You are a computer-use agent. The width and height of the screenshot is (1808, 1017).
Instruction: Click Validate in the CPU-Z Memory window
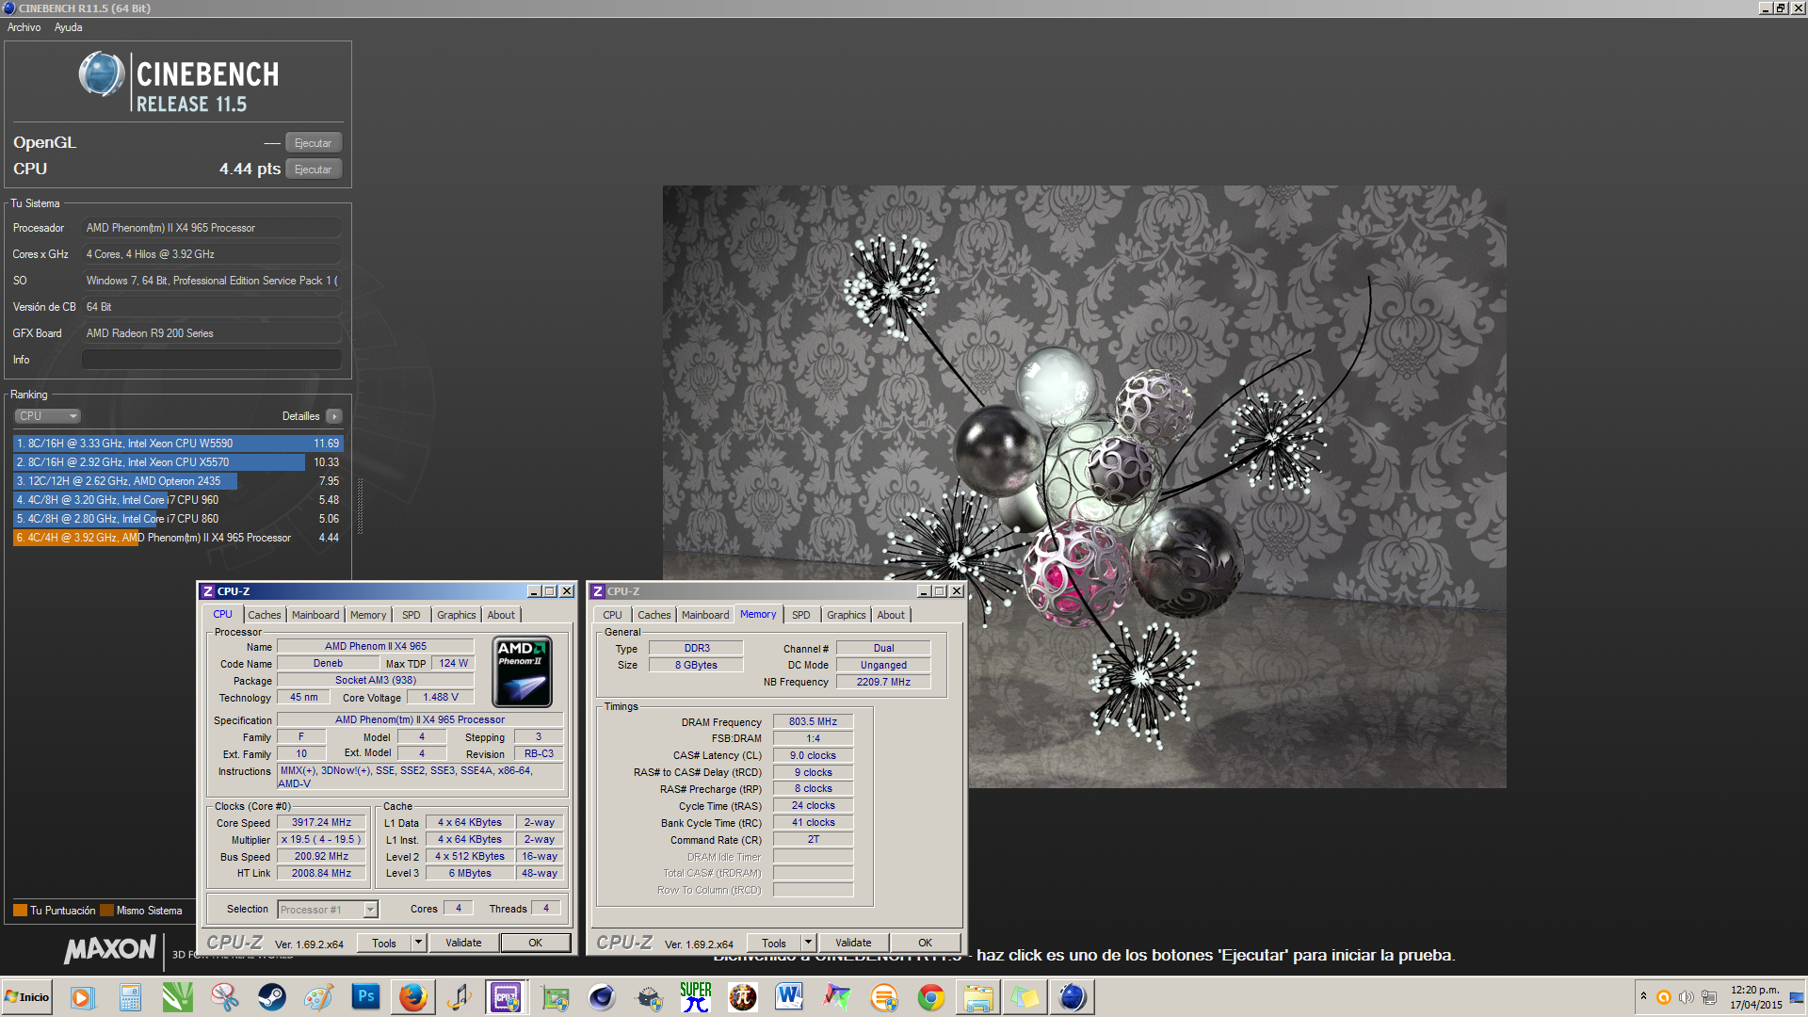[x=853, y=943]
